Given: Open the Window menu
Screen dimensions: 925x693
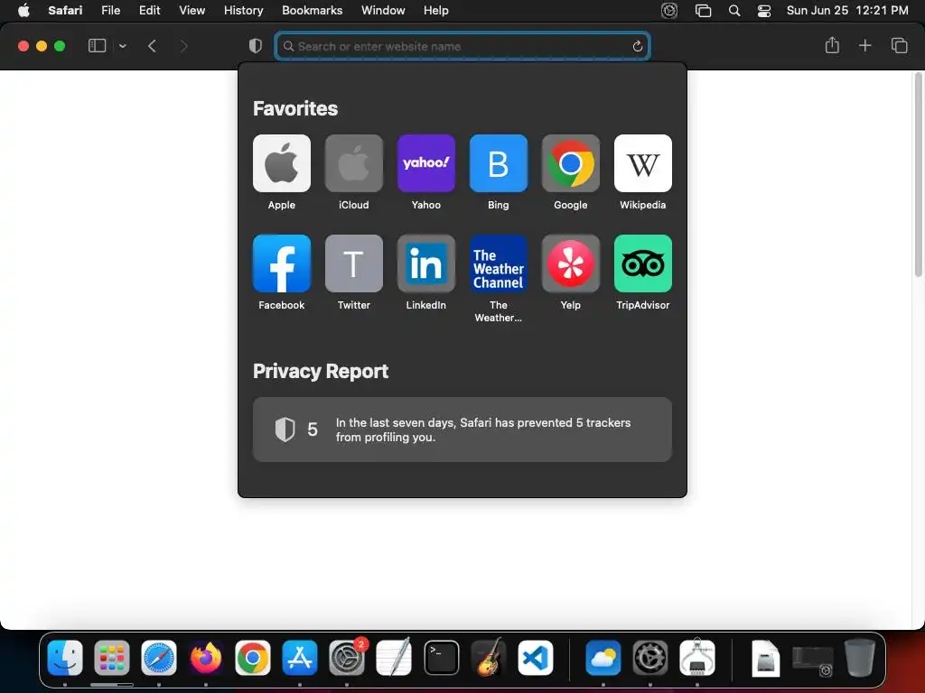Looking at the screenshot, I should coord(383,11).
